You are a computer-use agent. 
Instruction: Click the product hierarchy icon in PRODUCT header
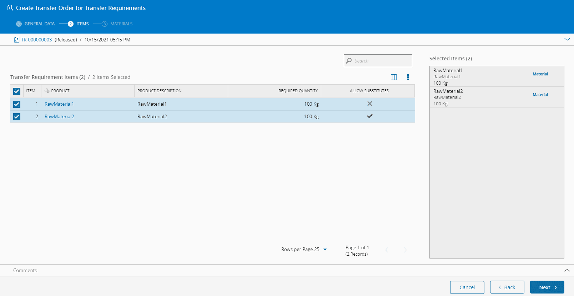tap(47, 91)
